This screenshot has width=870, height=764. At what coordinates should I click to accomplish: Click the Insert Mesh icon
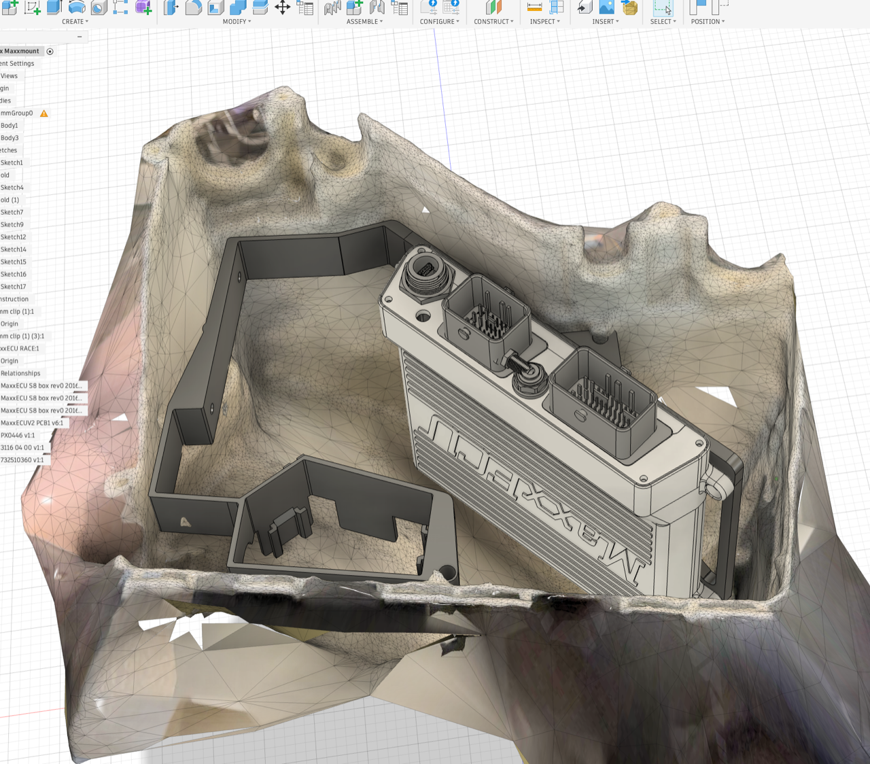coord(629,7)
